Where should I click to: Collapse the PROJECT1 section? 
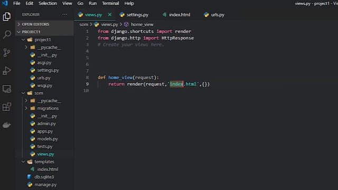44,32
